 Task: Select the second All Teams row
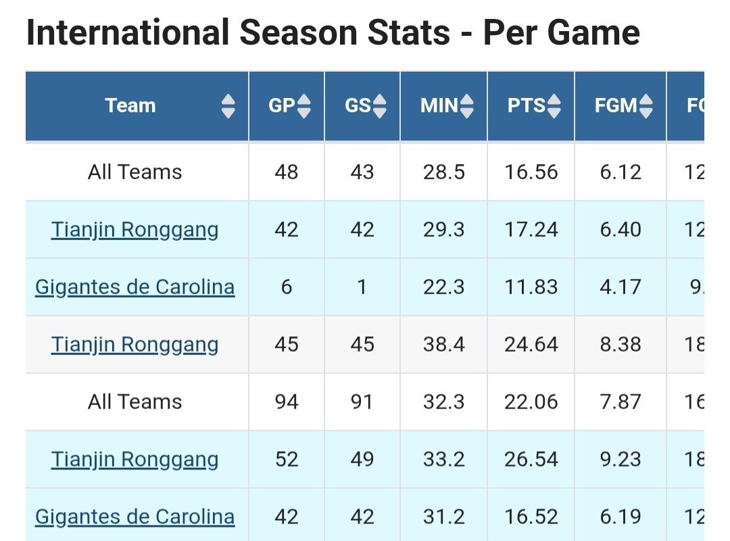364,402
